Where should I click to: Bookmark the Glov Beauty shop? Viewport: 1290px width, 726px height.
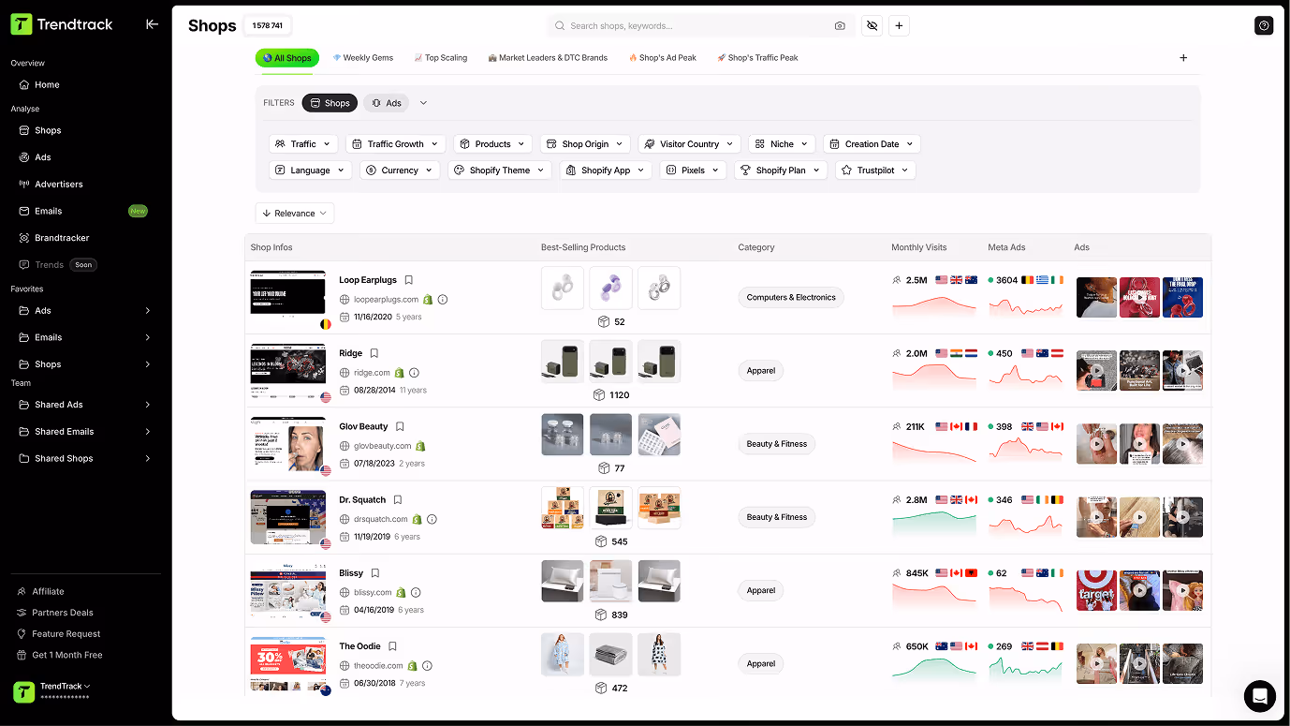[x=400, y=426]
